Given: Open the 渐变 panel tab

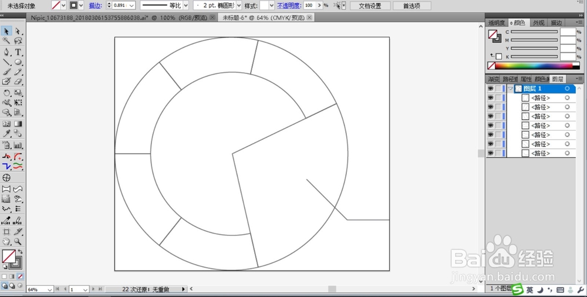Looking at the screenshot, I should click(x=493, y=79).
